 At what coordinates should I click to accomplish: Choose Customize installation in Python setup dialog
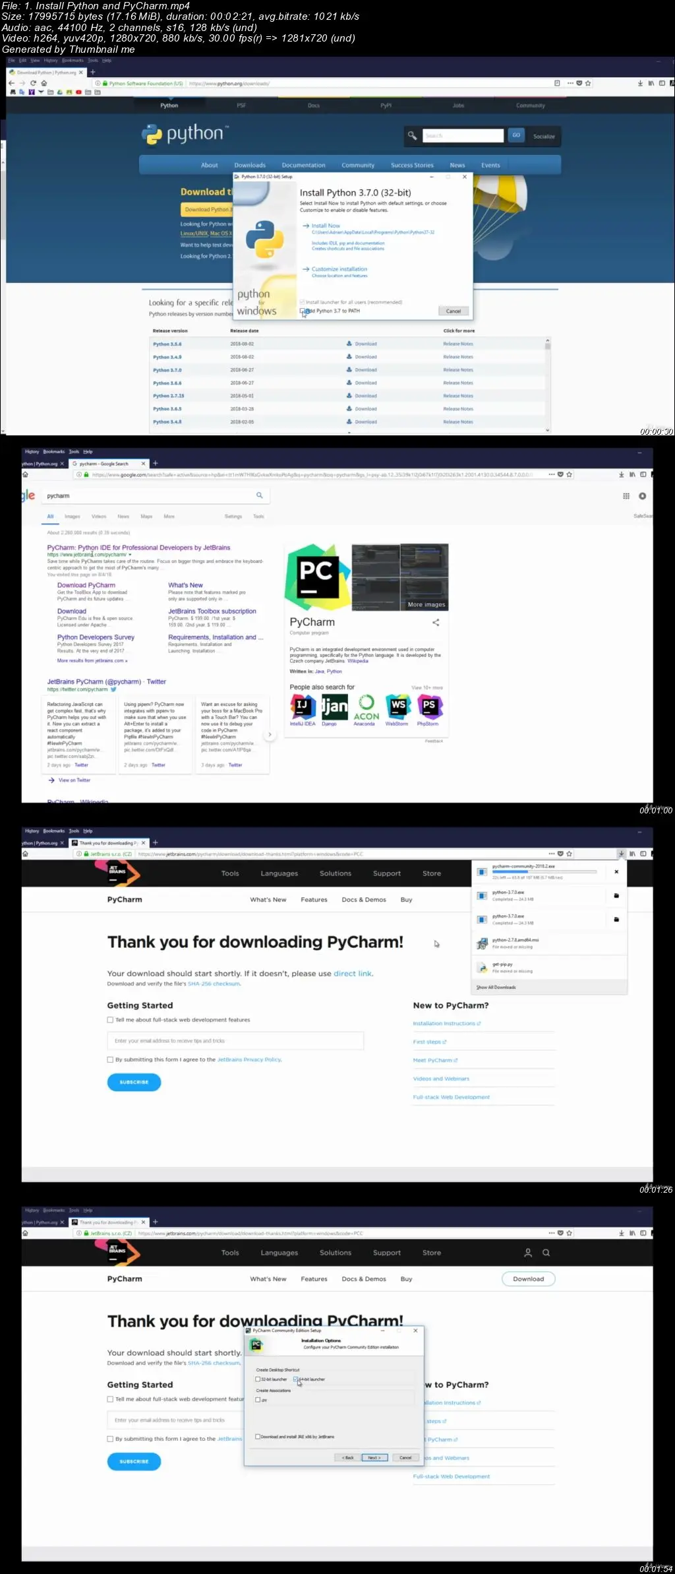(339, 269)
